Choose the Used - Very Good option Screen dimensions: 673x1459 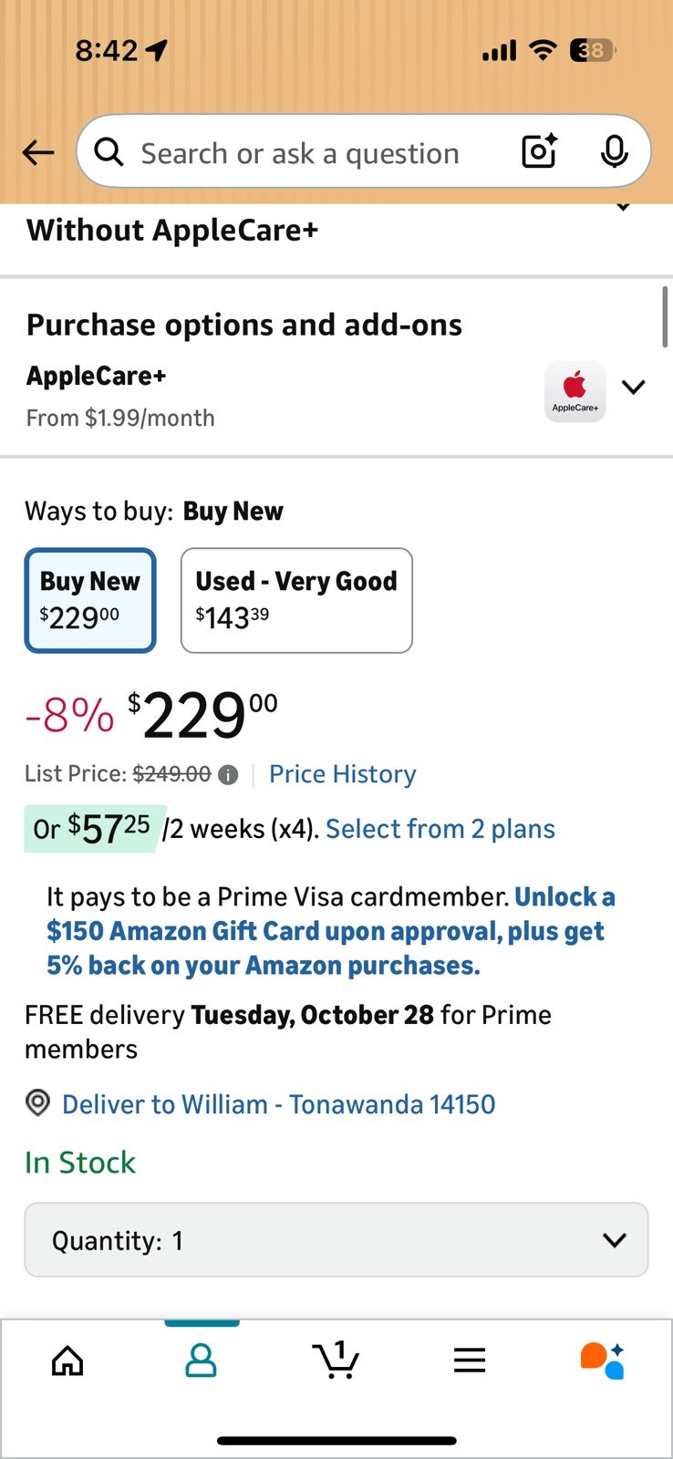(296, 600)
